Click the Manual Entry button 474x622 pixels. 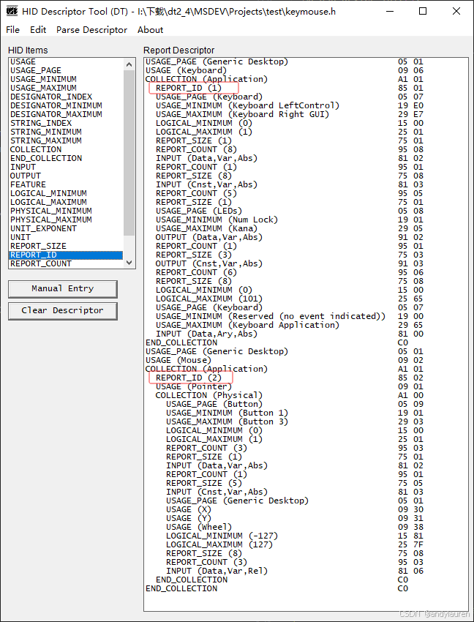(x=63, y=289)
